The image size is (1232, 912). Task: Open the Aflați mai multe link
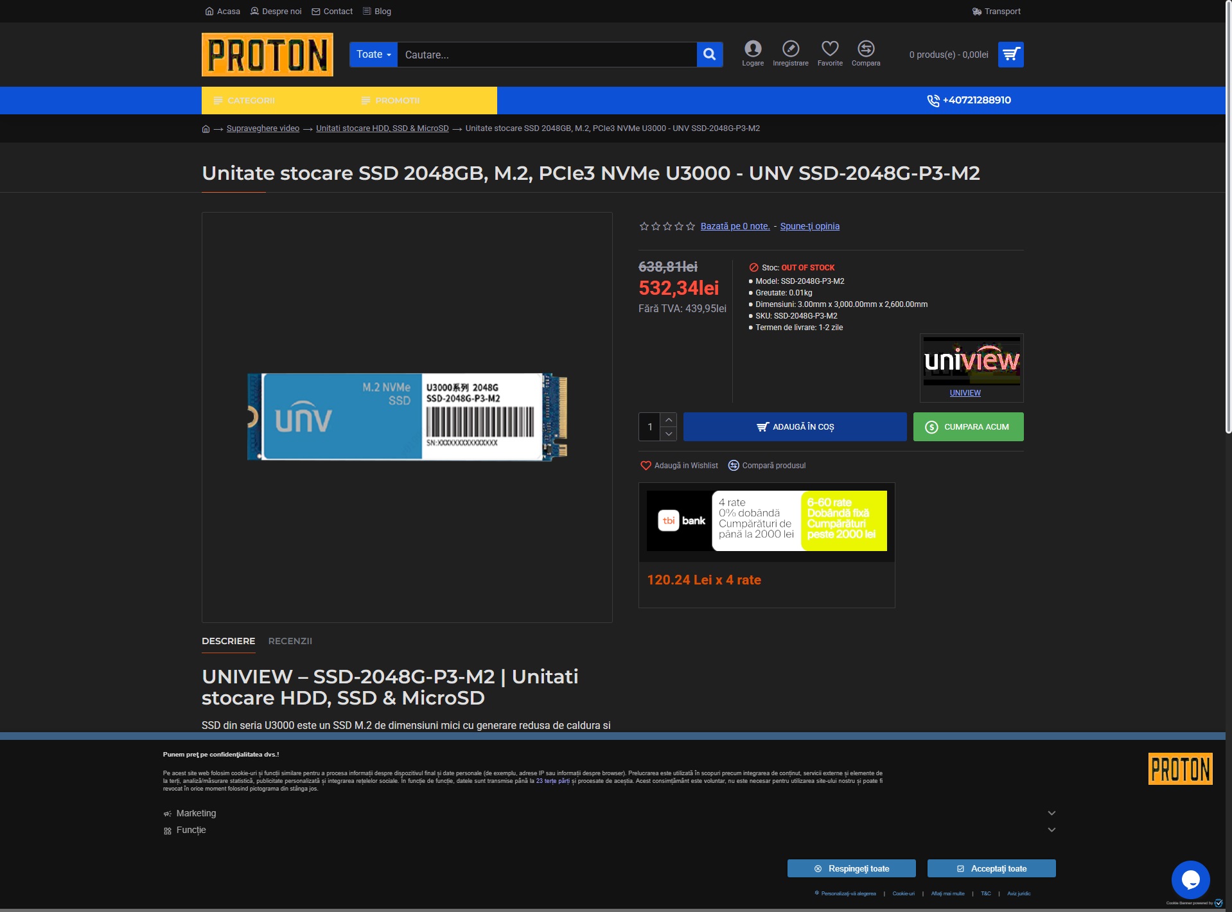(x=948, y=893)
